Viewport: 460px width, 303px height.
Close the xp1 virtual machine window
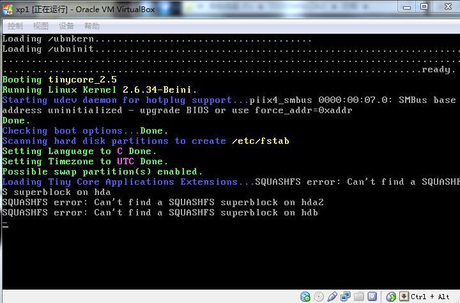(x=447, y=6)
